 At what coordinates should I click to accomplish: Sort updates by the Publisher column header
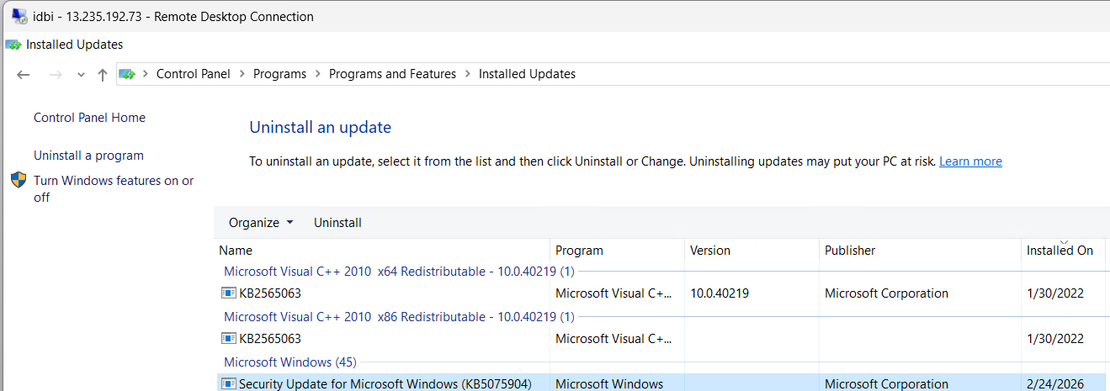click(850, 251)
